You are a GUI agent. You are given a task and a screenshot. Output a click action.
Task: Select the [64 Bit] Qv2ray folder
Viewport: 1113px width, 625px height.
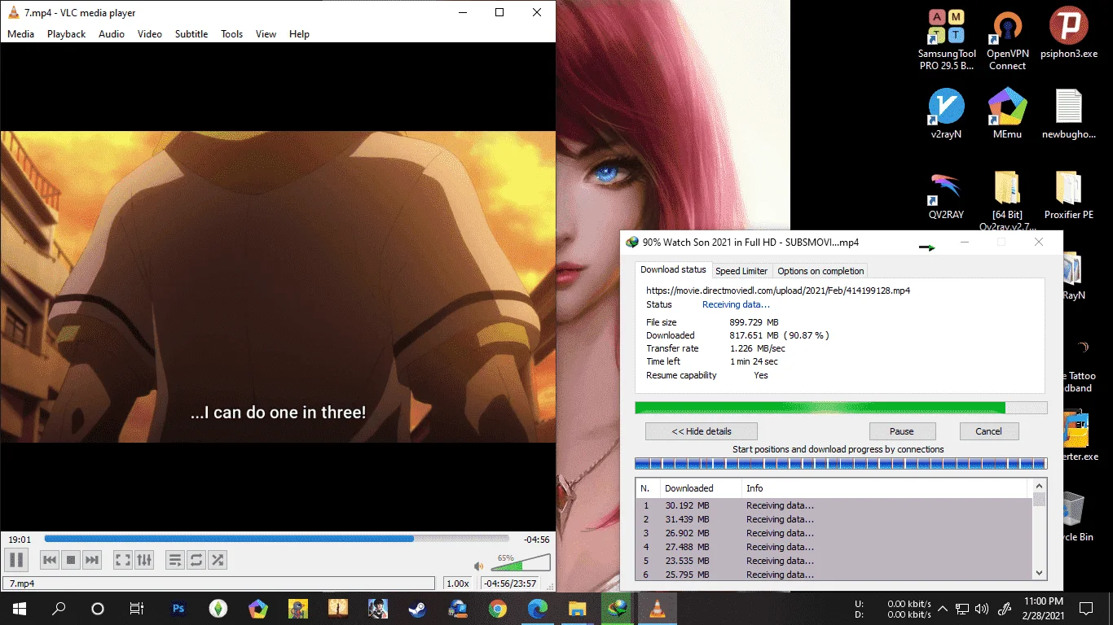click(1008, 202)
